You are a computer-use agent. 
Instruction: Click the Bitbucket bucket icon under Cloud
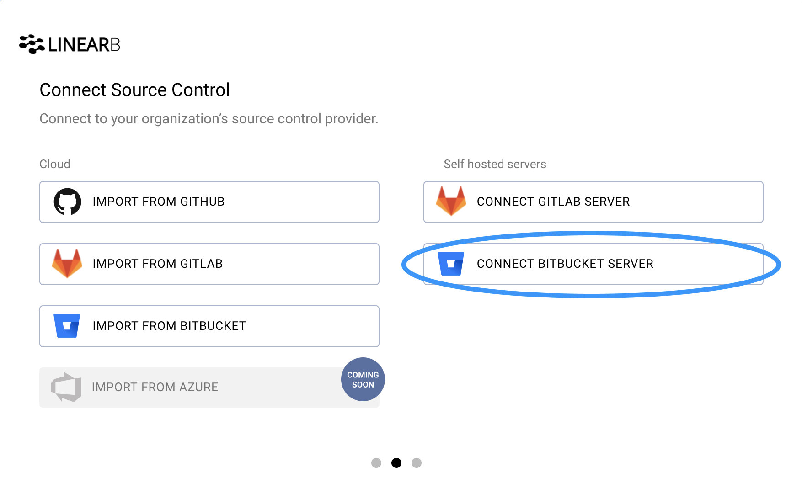(67, 326)
